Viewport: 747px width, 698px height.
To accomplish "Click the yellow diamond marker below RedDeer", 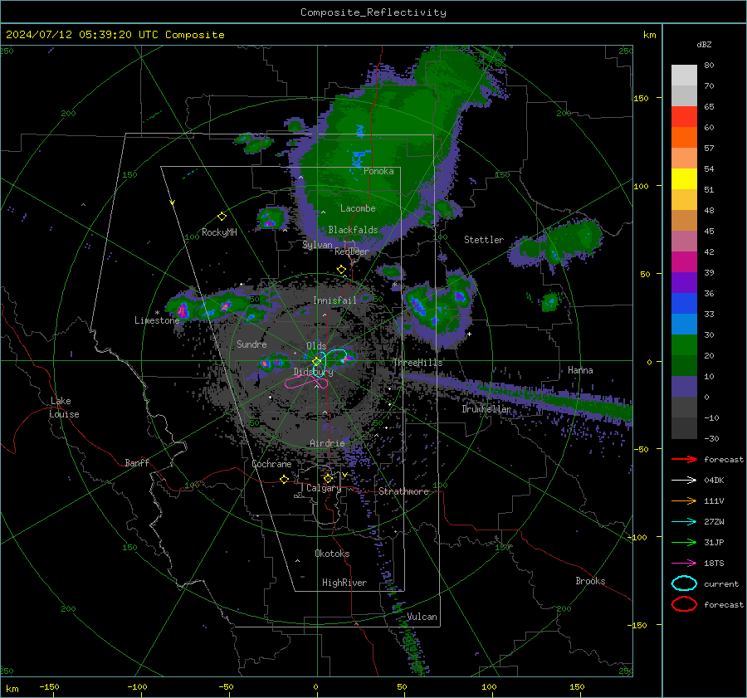I will coord(341,270).
